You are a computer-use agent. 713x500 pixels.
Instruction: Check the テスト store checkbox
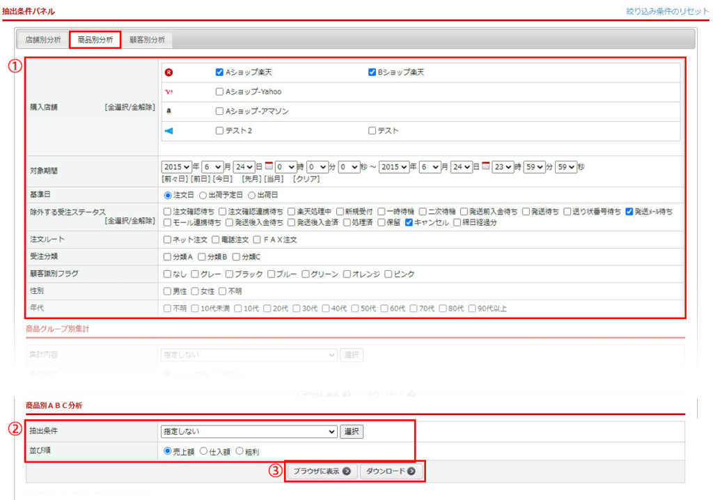372,131
